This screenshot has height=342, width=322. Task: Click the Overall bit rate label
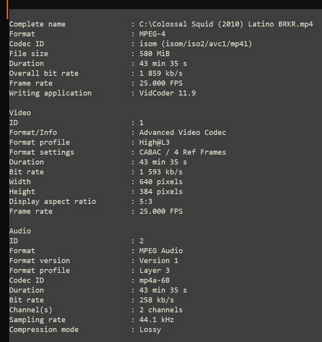(x=44, y=73)
